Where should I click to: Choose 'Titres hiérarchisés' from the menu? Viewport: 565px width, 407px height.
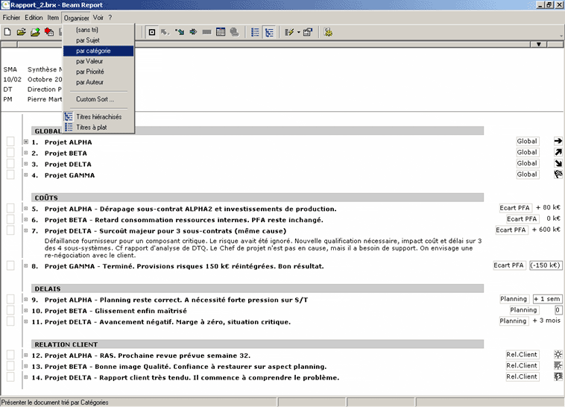(x=98, y=117)
